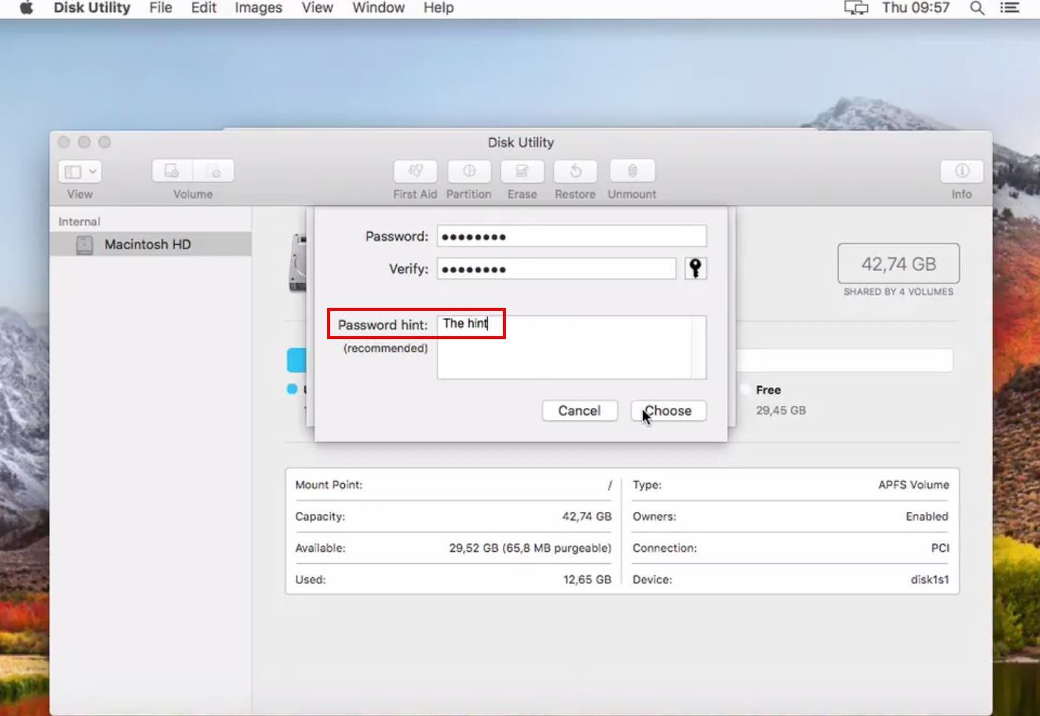Click the Erase toolbar icon
1040x716 pixels.
pyautogui.click(x=522, y=171)
